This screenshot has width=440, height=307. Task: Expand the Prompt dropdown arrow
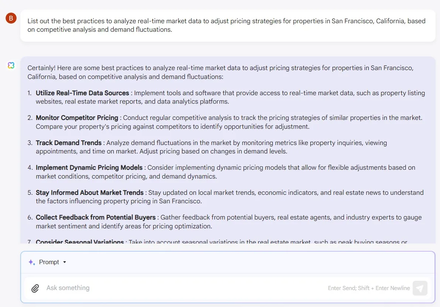coord(65,262)
